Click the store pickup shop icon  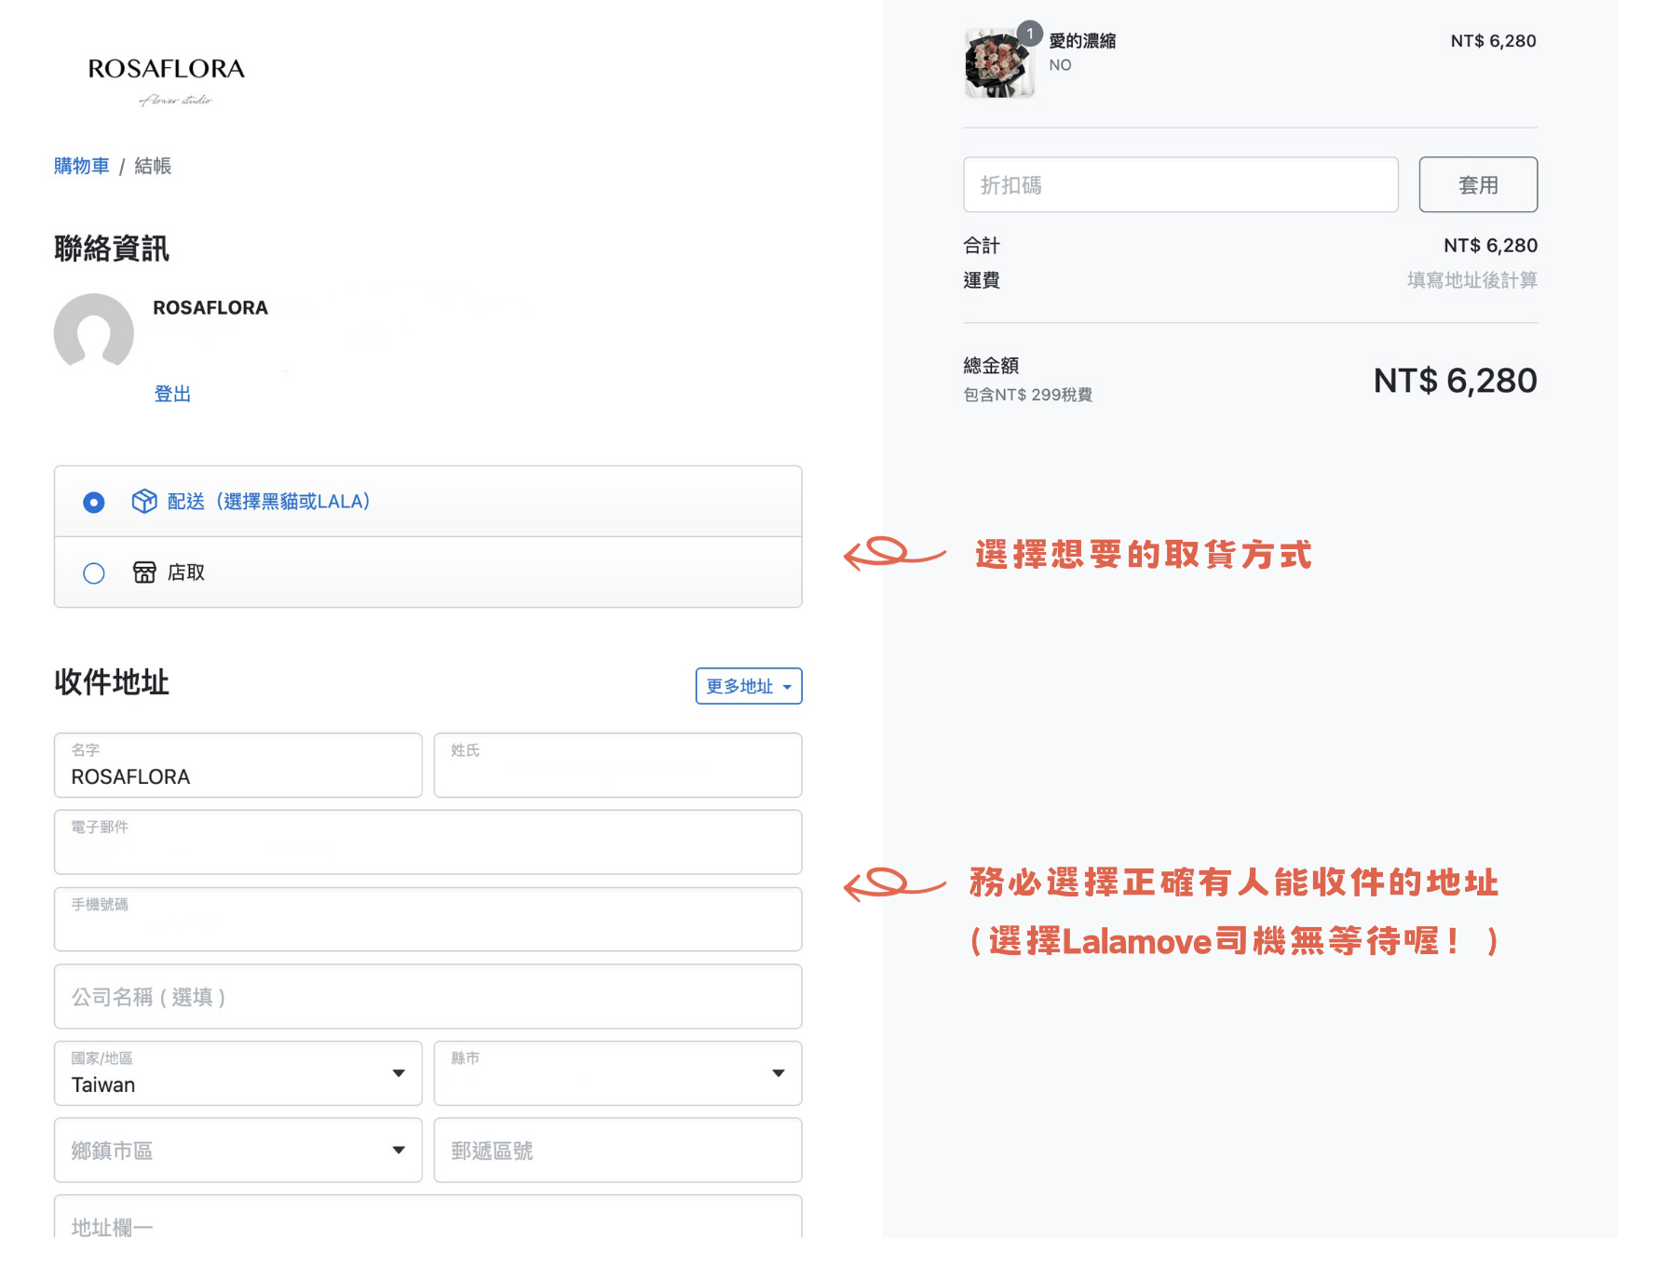click(144, 572)
